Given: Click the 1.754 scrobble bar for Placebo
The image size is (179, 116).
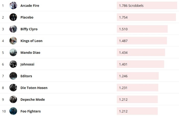Looking at the screenshot, I should click(146, 17).
